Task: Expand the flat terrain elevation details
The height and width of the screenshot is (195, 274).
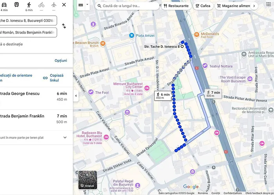Action: [65, 137]
